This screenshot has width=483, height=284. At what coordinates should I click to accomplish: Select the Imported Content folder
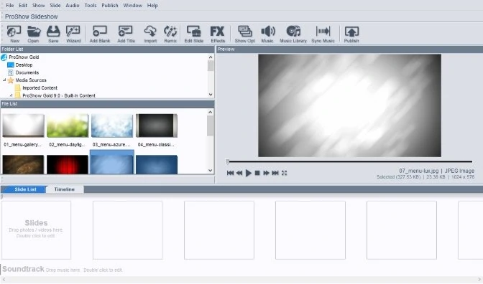[x=40, y=88]
